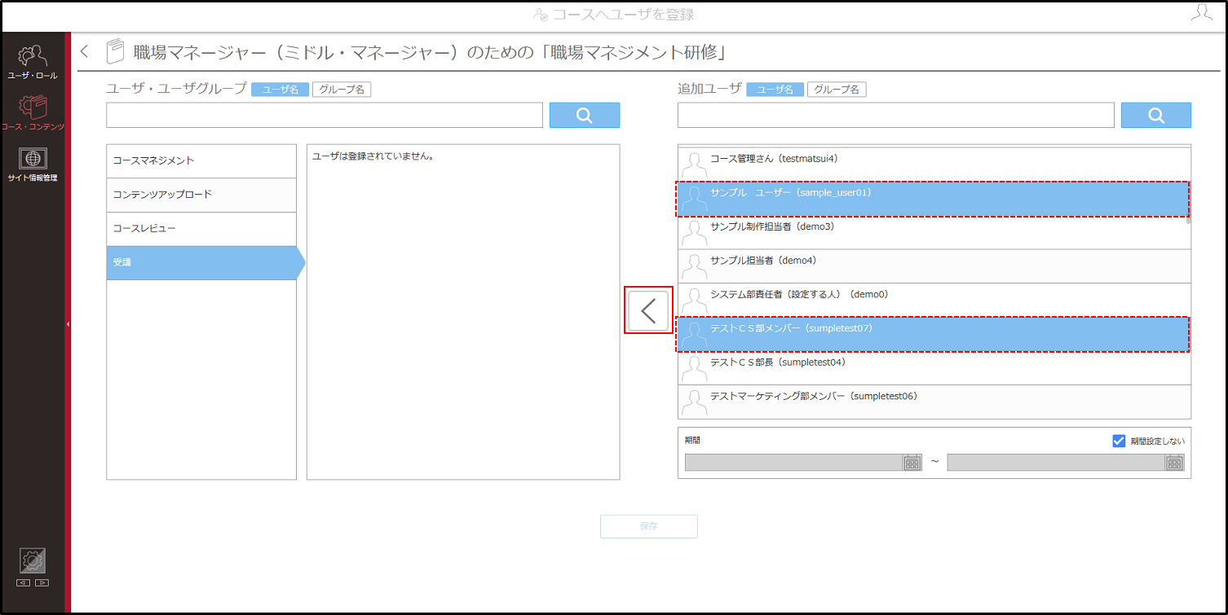Click the left arrow below the gear

pos(23,582)
